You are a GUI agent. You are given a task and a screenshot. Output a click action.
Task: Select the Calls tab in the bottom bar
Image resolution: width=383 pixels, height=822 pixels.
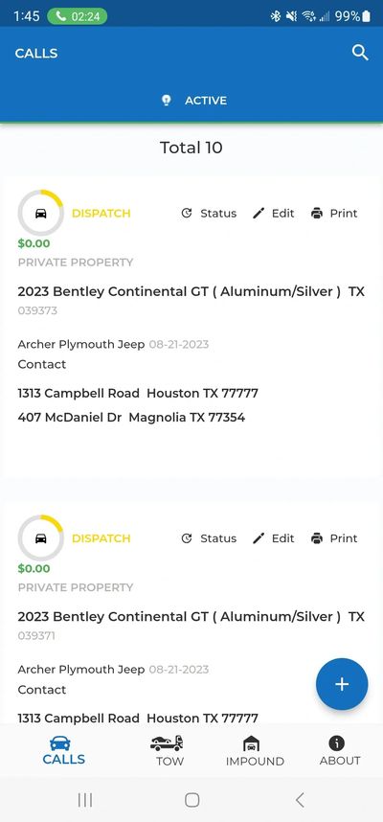click(x=63, y=751)
